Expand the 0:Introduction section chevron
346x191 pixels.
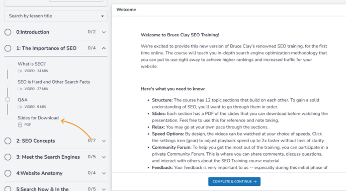point(104,32)
